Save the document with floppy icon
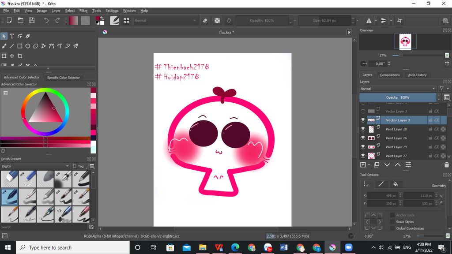The image size is (452, 254). (32, 20)
